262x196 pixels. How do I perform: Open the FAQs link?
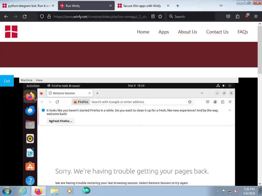point(243,32)
